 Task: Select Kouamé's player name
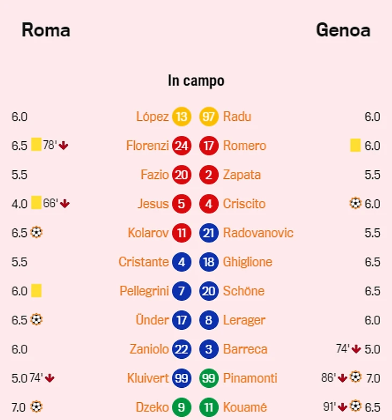point(244,407)
